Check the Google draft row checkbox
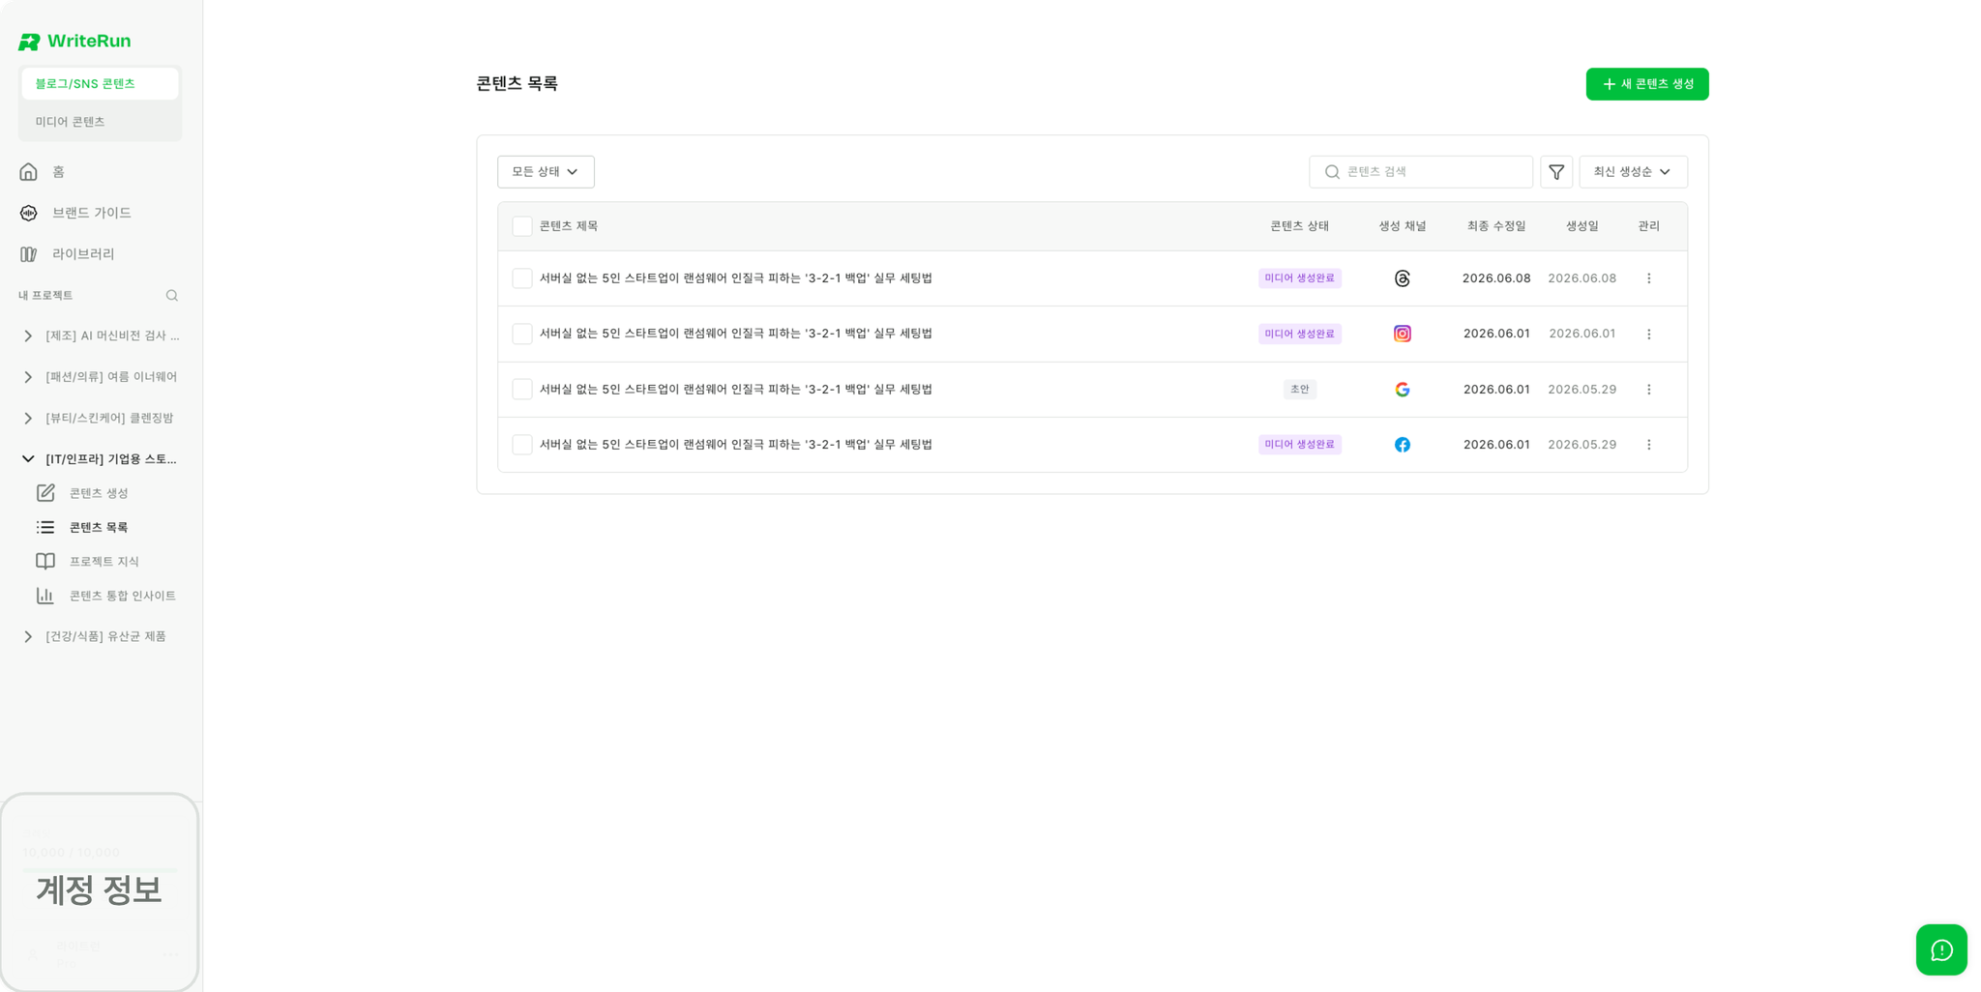 (x=522, y=390)
